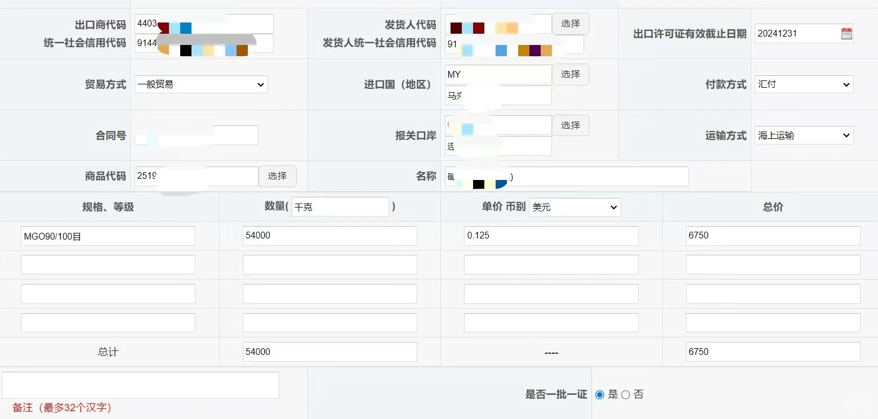Click 选择 beside 进口国（地区）

570,74
